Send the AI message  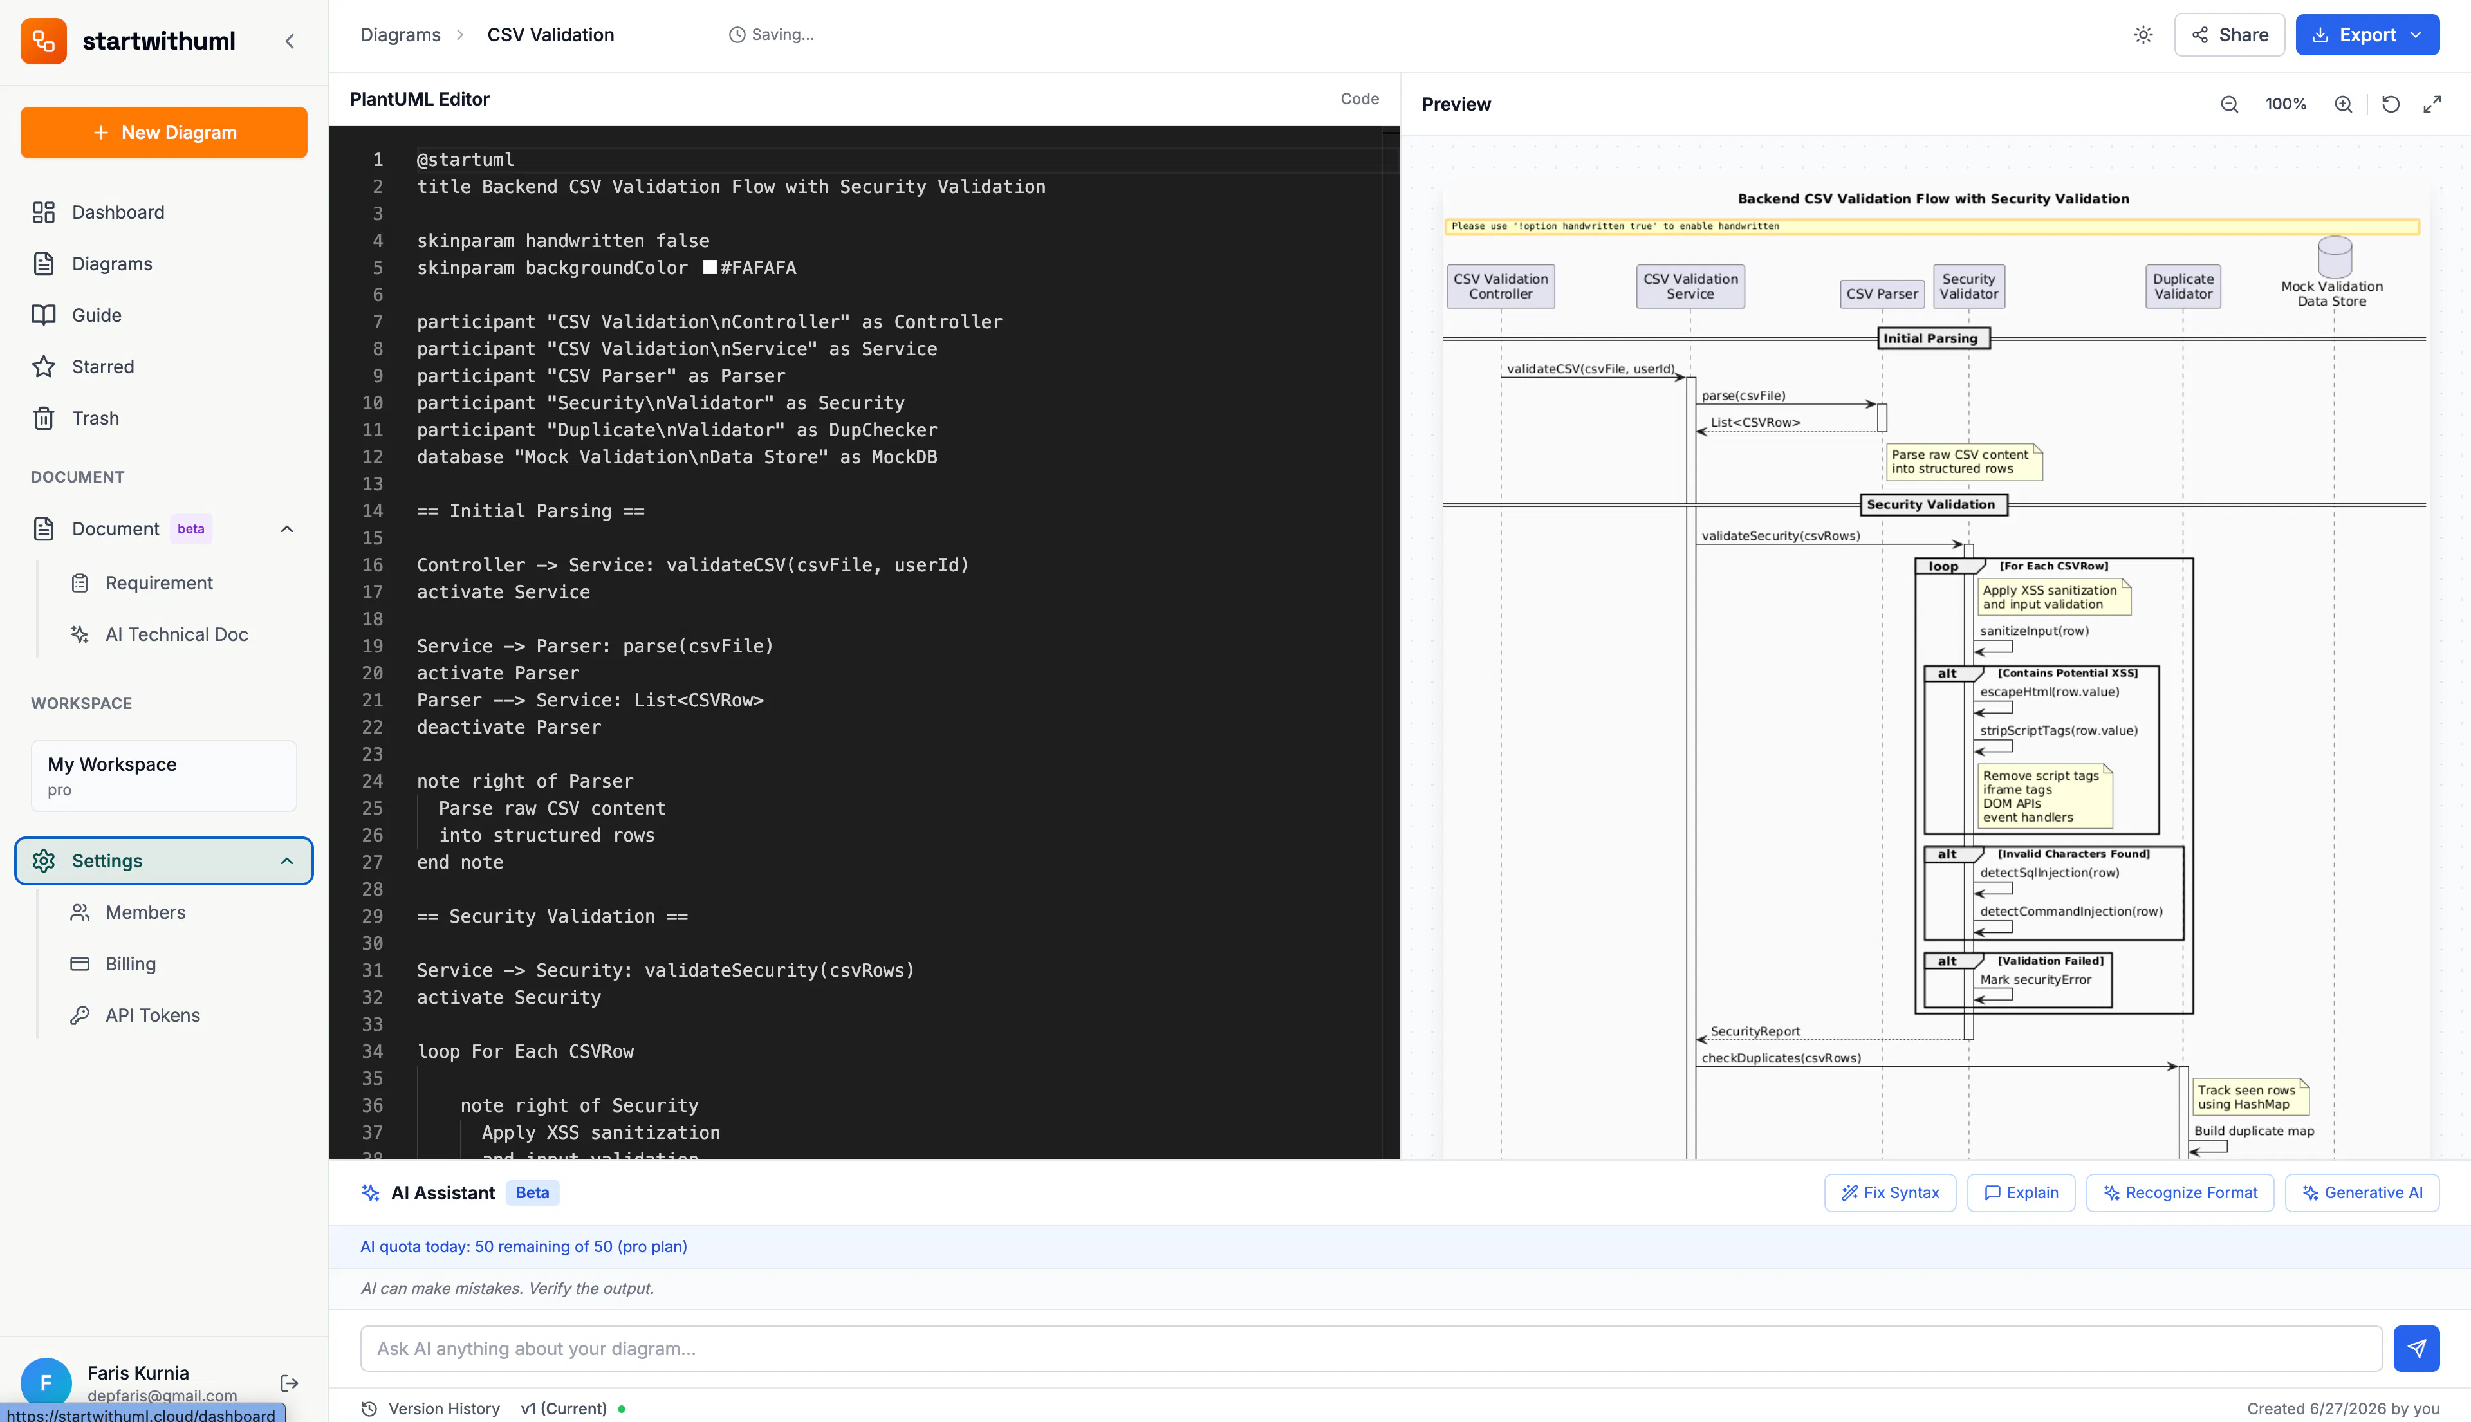[x=2416, y=1349]
